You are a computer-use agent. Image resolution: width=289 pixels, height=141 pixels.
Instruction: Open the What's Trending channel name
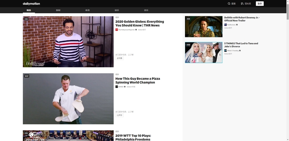tap(233, 51)
